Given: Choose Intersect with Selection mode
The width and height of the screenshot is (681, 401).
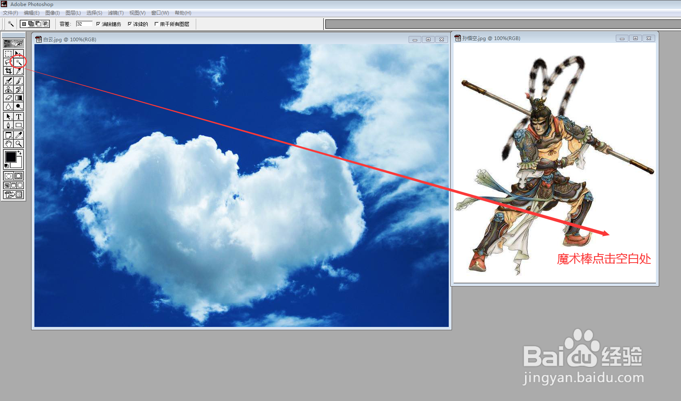Looking at the screenshot, I should (46, 24).
